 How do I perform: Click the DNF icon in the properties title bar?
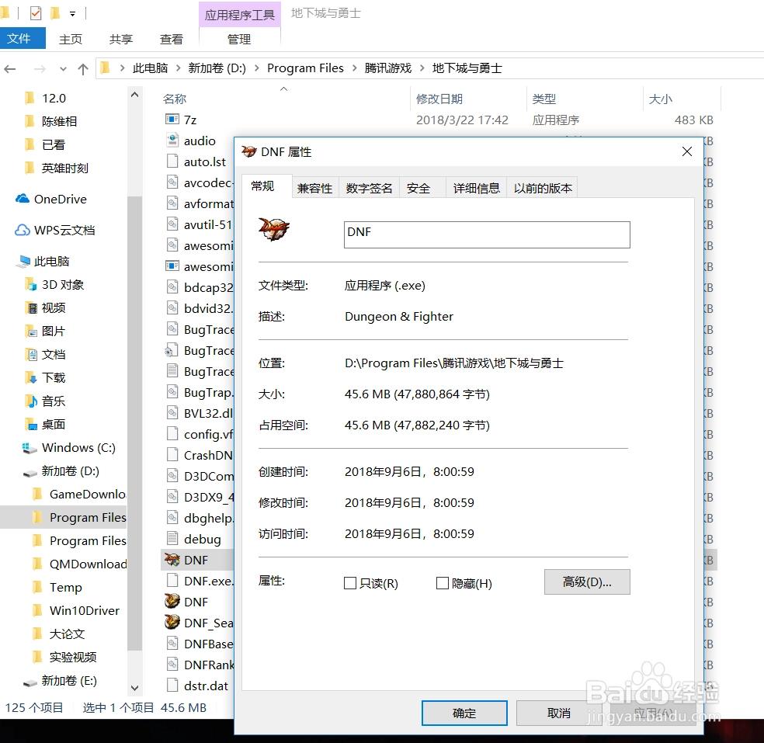point(249,151)
